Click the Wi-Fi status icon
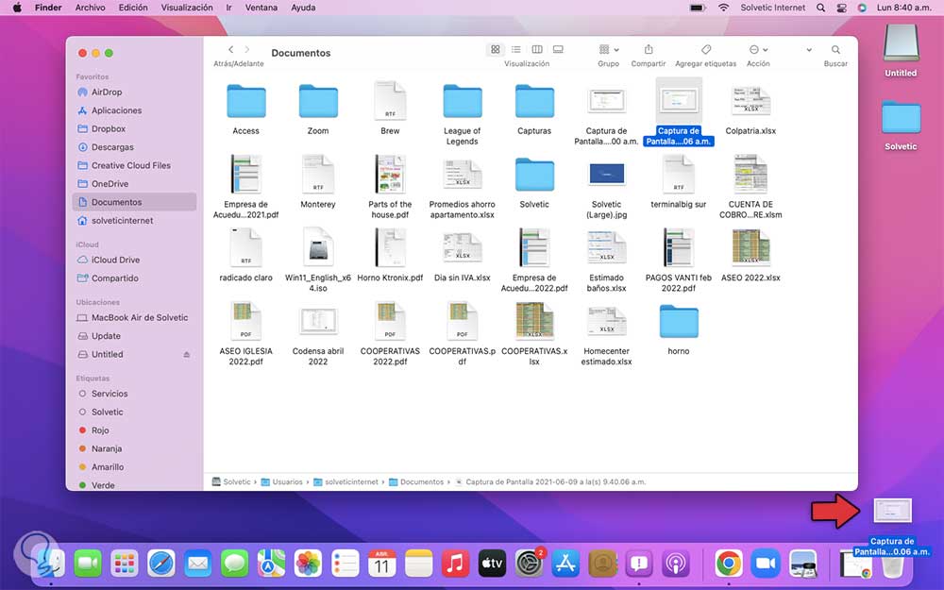Screen dimensions: 944x590 (724, 8)
